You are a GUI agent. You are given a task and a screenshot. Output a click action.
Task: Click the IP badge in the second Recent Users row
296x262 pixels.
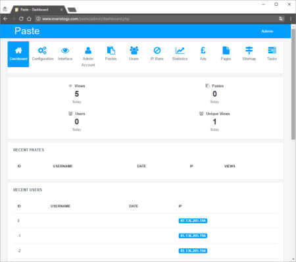pos(193,236)
